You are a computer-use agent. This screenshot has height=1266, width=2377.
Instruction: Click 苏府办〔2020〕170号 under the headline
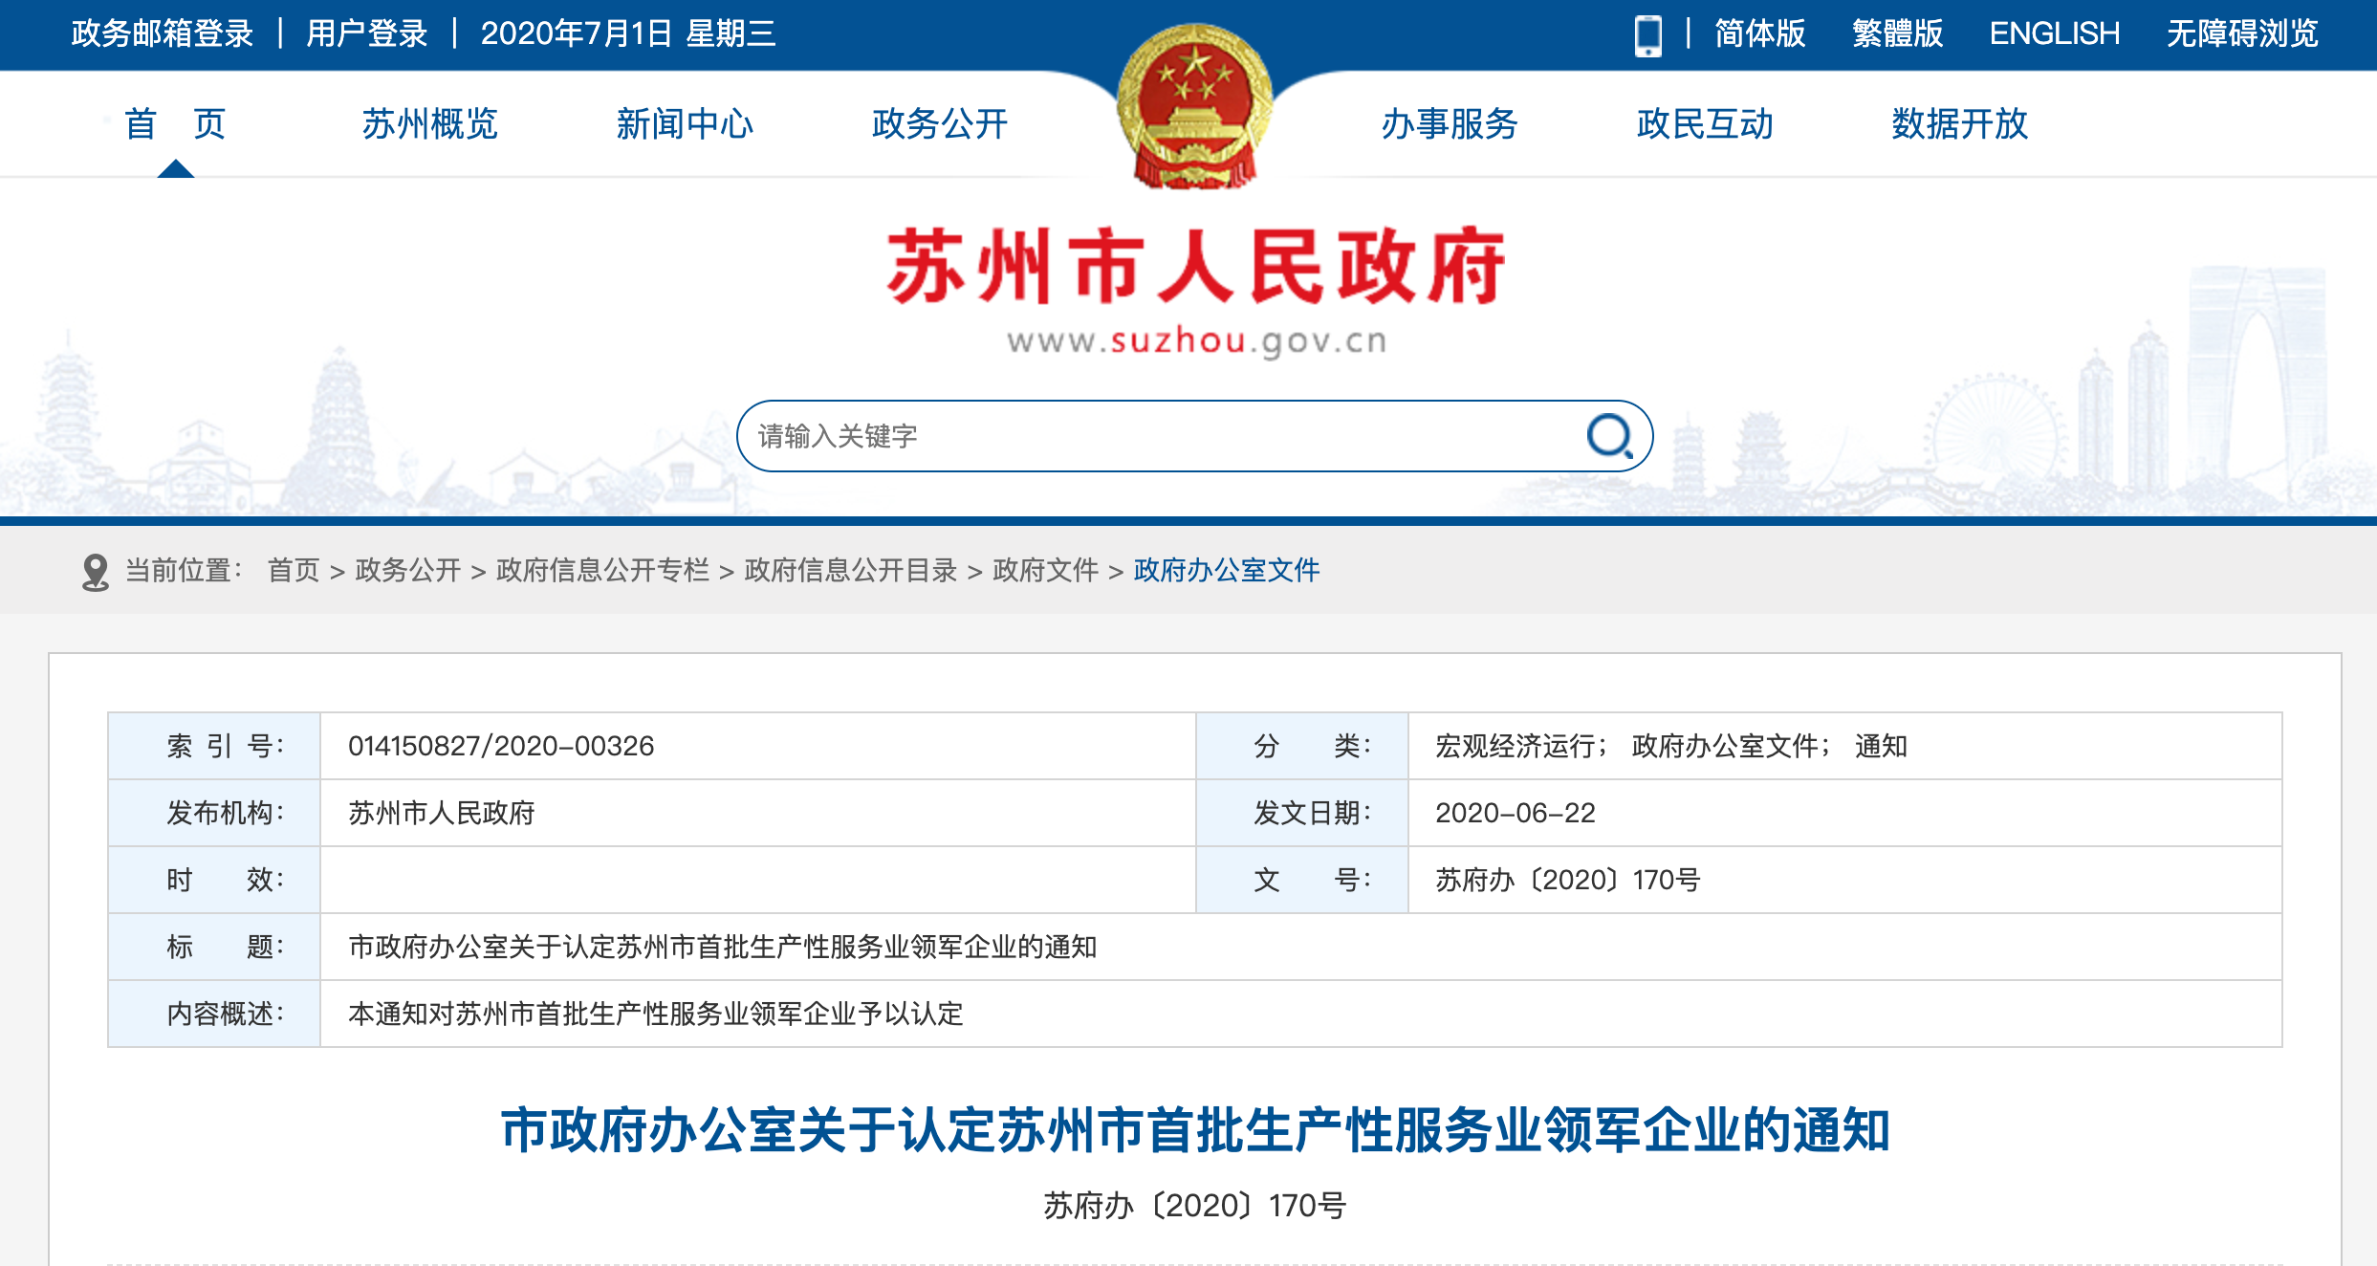tap(1195, 1206)
